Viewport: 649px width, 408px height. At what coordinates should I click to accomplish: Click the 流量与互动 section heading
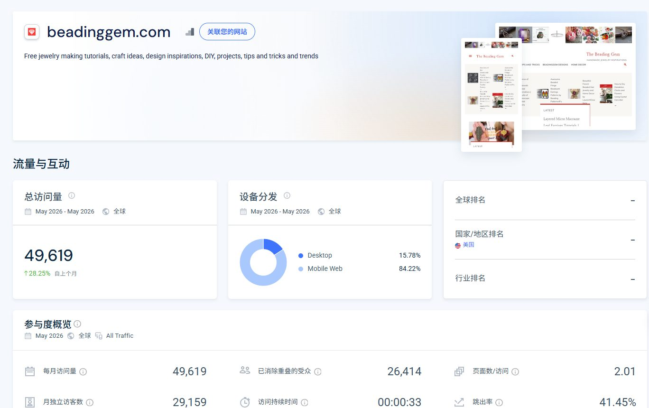[x=41, y=164]
